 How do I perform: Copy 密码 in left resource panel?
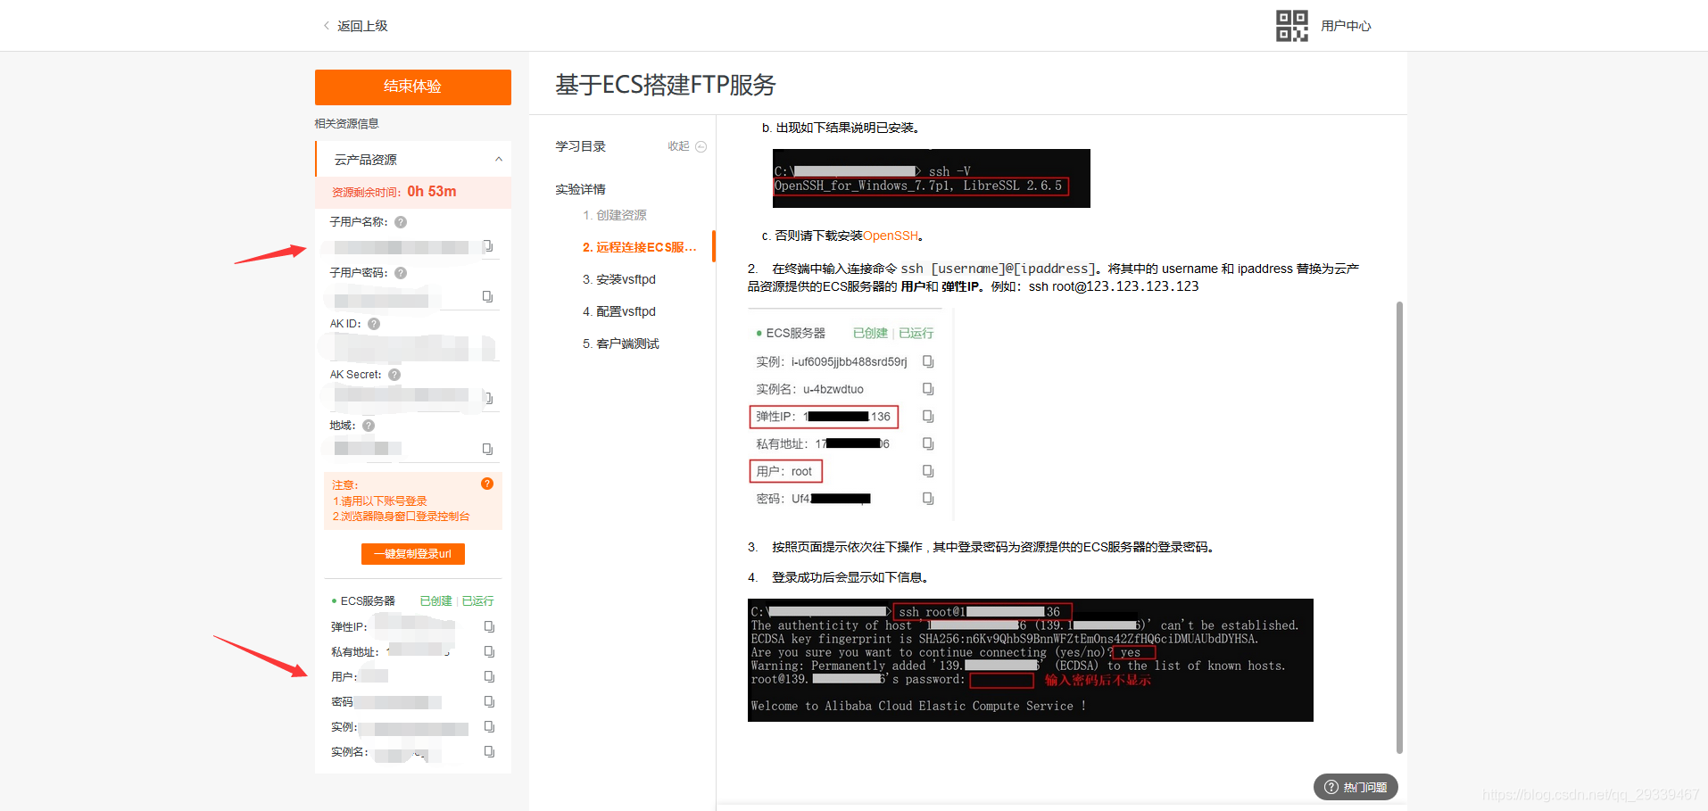489,702
